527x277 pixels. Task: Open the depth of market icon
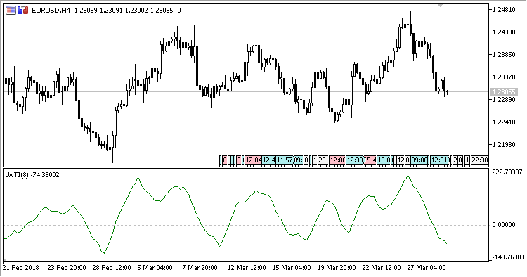[x=11, y=11]
